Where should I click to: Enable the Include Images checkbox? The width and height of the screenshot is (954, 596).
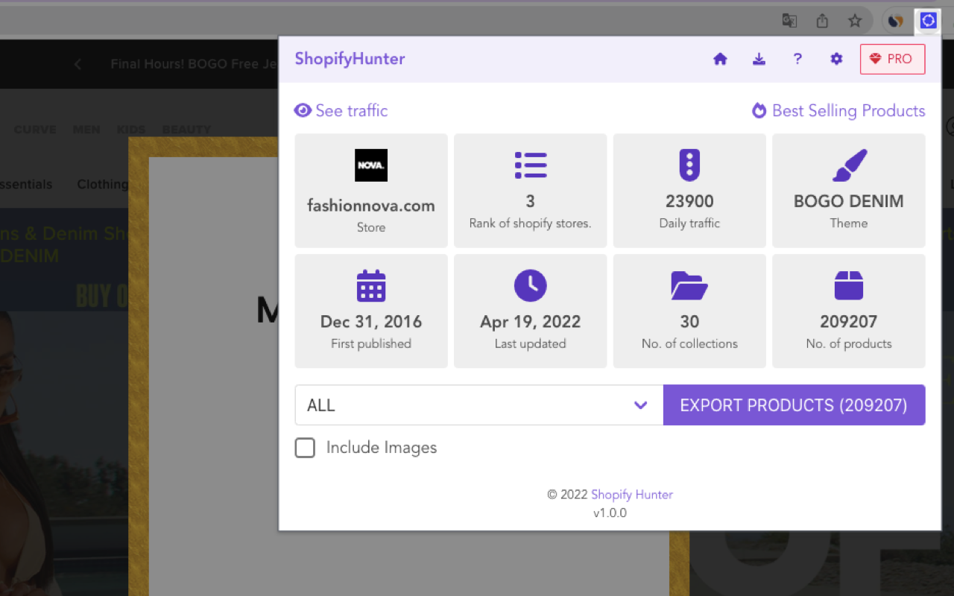[305, 448]
